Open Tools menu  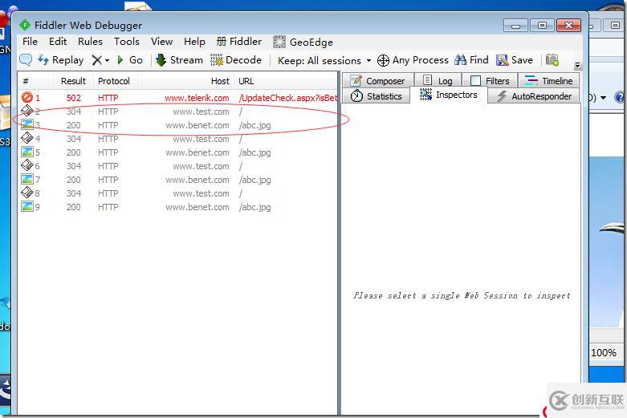[127, 42]
